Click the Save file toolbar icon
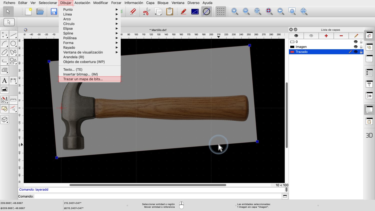This screenshot has width=375, height=211. 54,11
